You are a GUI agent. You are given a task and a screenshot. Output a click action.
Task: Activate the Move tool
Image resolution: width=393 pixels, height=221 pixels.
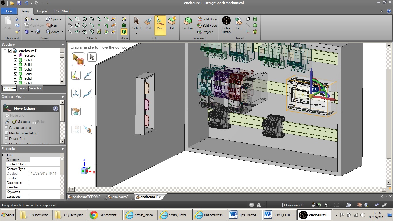[160, 24]
